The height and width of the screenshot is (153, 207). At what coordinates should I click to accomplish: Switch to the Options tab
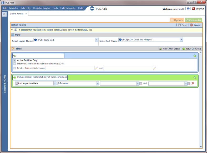coord(177,20)
